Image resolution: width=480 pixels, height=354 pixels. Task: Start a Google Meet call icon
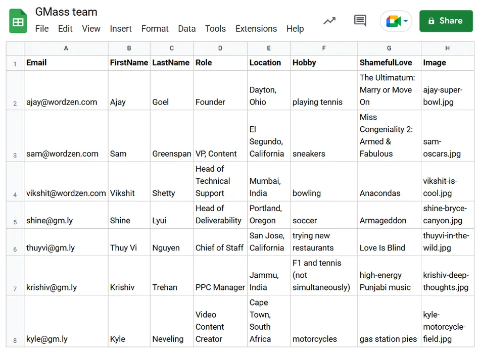[394, 21]
